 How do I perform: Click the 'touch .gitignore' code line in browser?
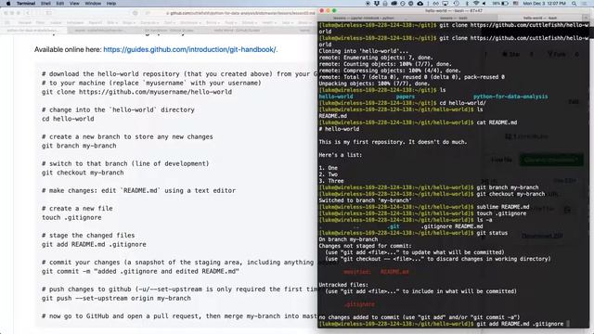pos(71,217)
